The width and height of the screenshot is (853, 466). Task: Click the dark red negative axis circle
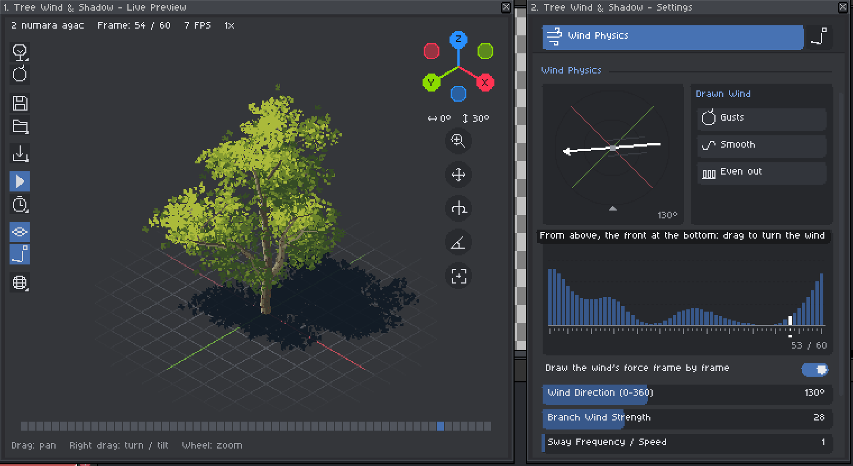pos(432,51)
